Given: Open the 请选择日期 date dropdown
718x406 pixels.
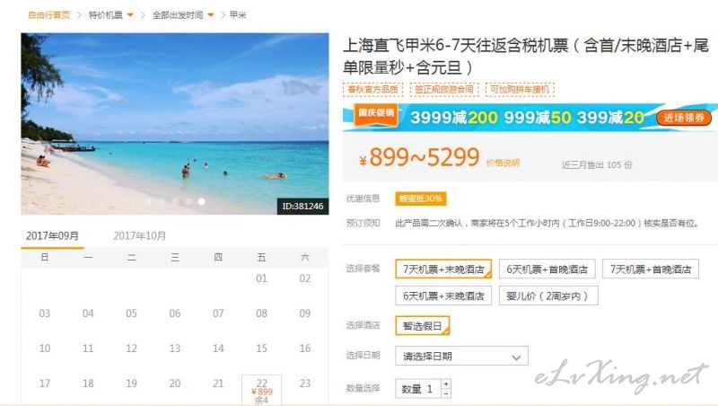Looking at the screenshot, I should (x=461, y=356).
